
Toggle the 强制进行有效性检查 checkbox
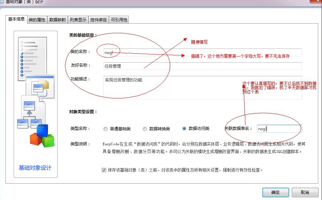pos(104,170)
